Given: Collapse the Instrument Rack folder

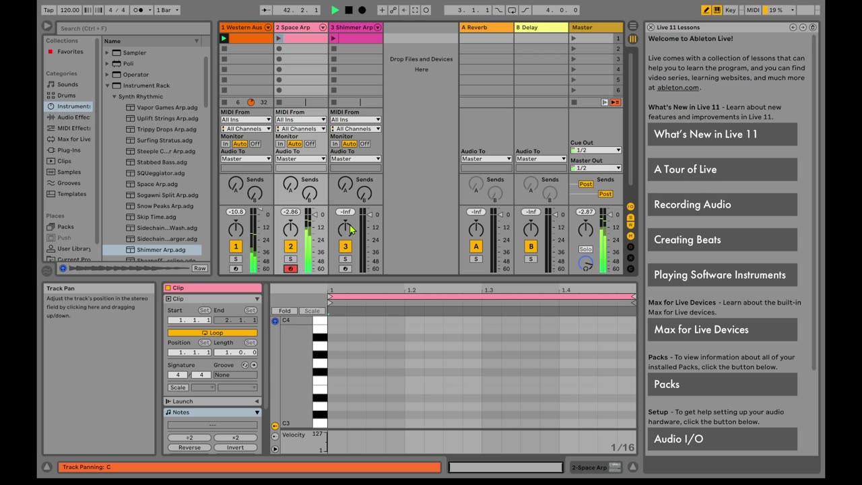Looking at the screenshot, I should click(107, 86).
